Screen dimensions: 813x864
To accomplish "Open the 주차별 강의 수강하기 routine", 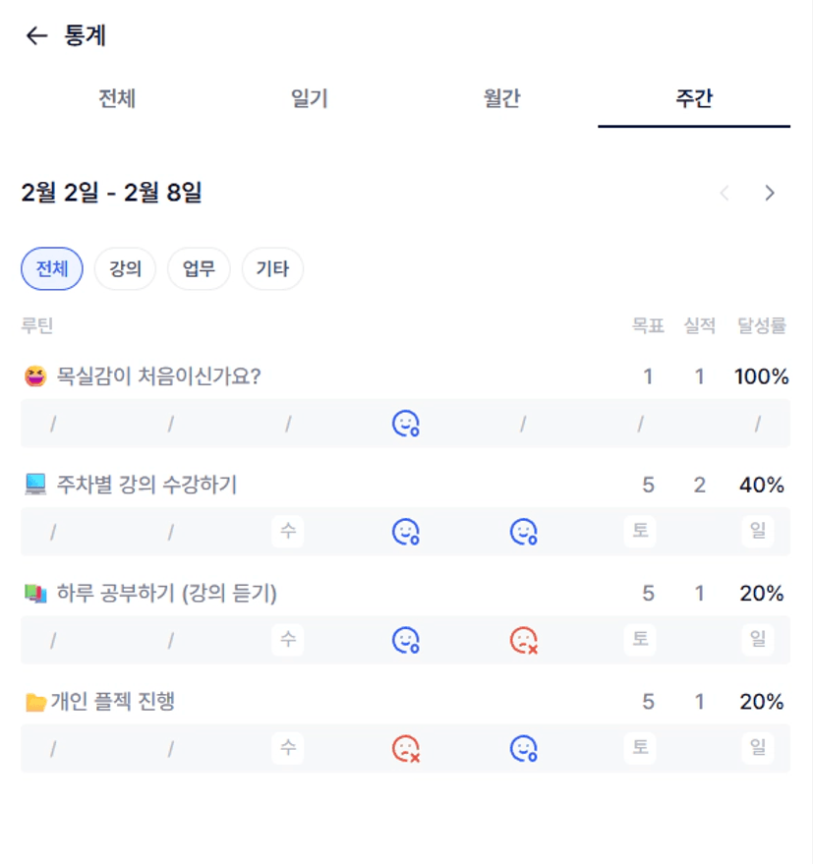I will [145, 485].
